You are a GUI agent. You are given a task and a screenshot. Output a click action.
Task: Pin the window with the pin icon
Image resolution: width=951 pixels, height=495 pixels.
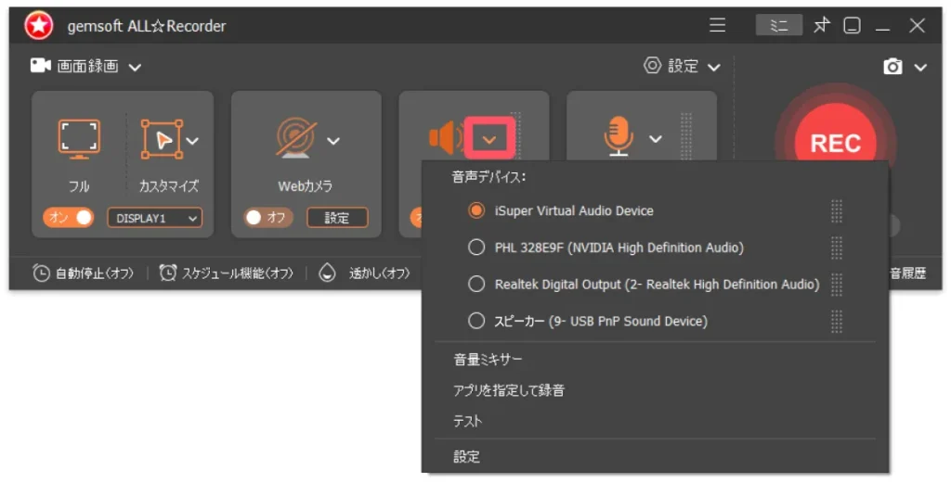point(821,26)
